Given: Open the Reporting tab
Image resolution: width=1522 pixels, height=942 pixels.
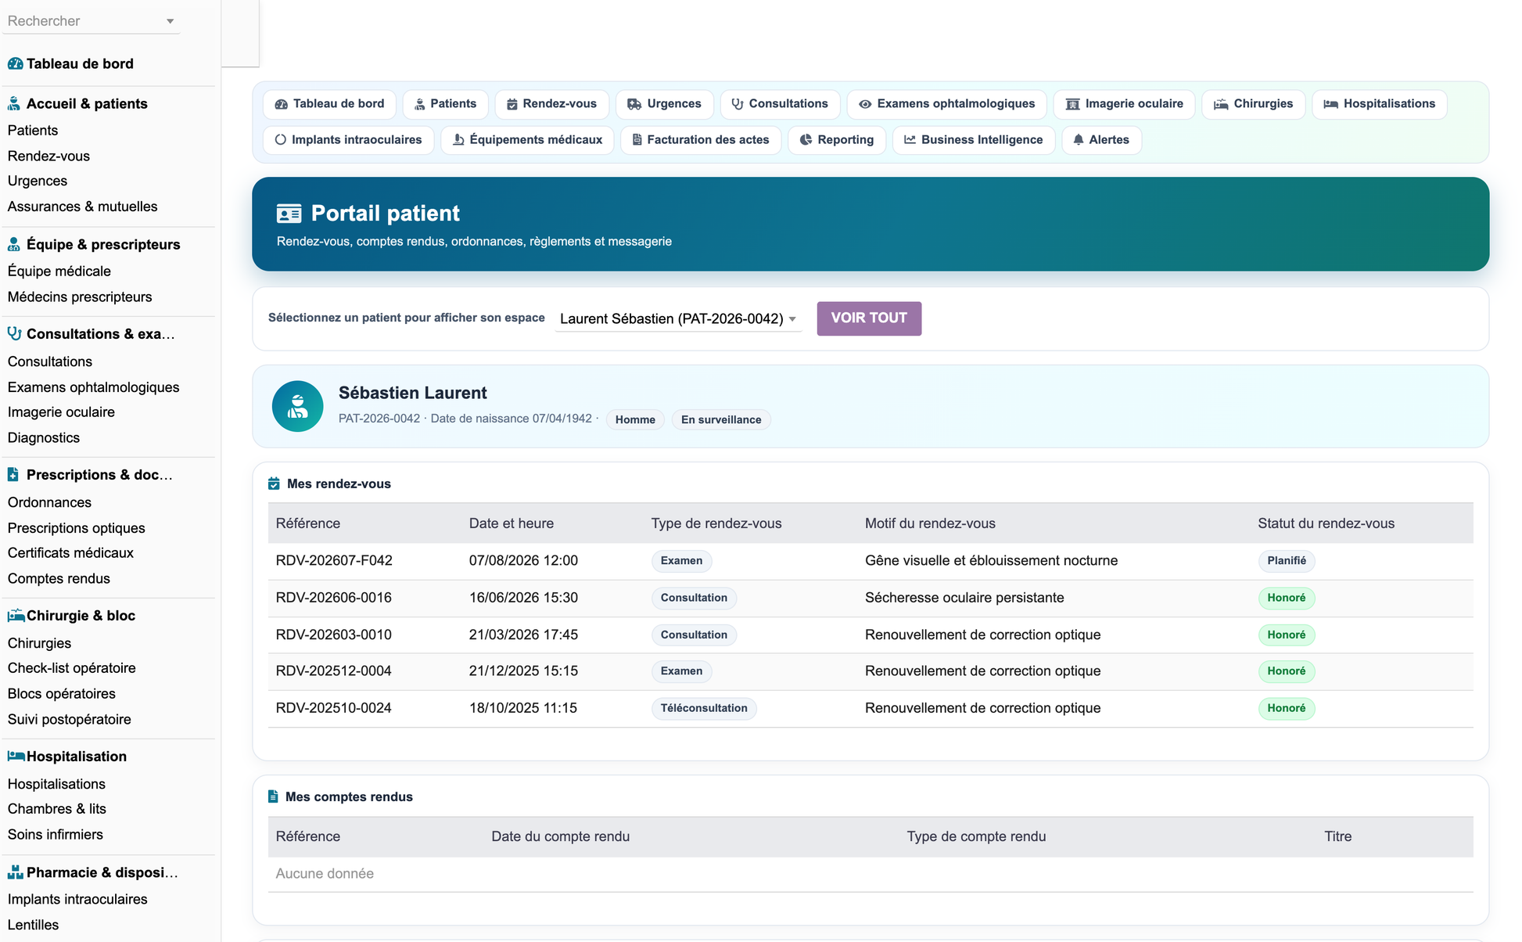Looking at the screenshot, I should click(837, 140).
